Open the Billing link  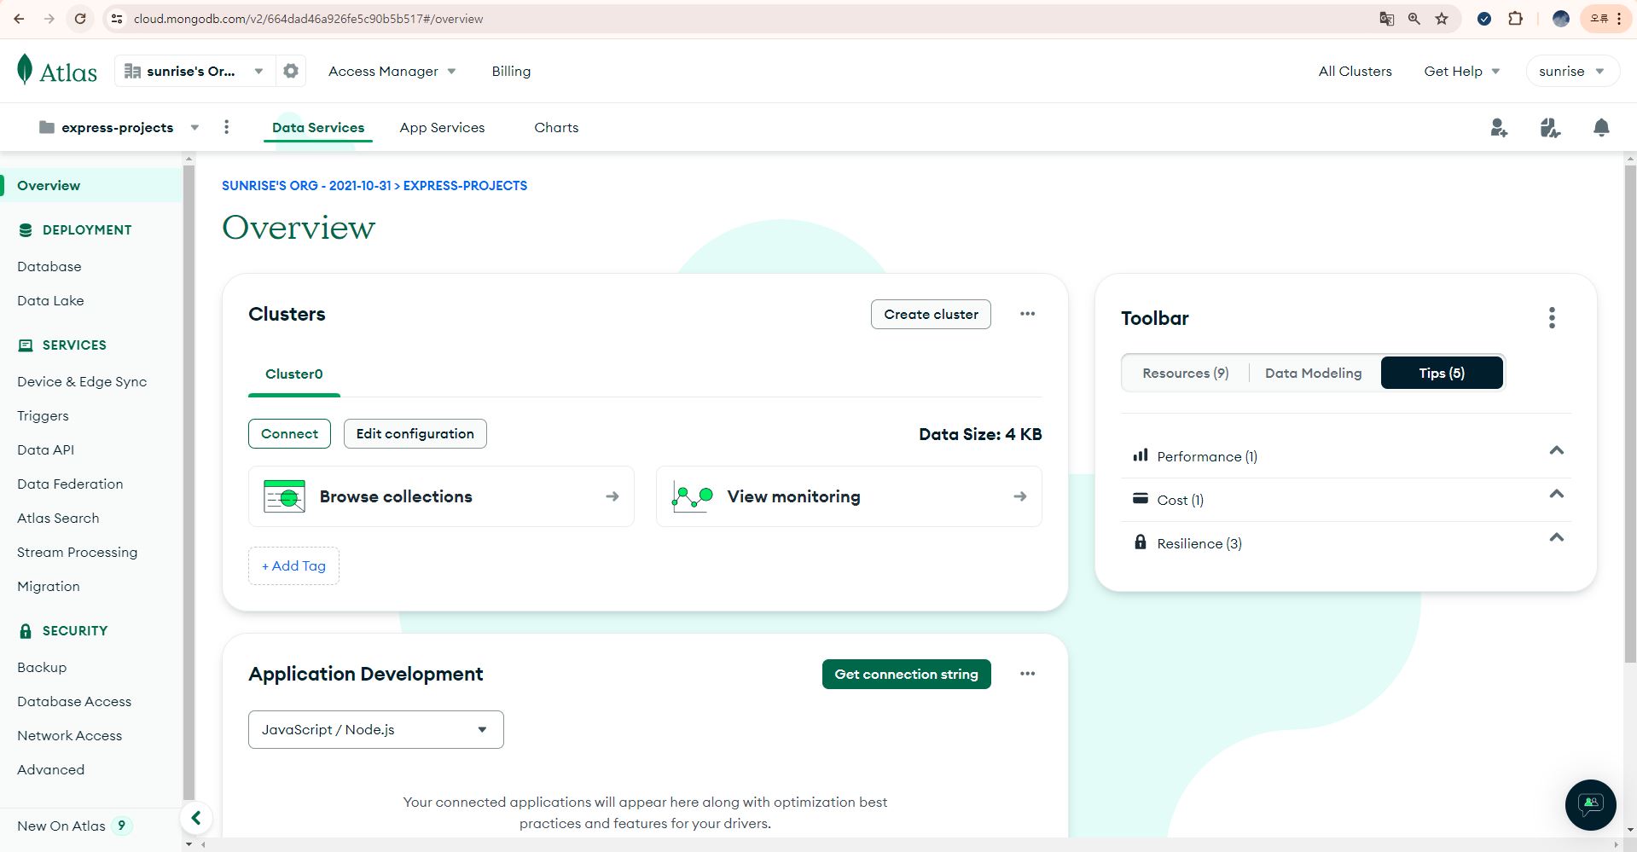point(511,72)
